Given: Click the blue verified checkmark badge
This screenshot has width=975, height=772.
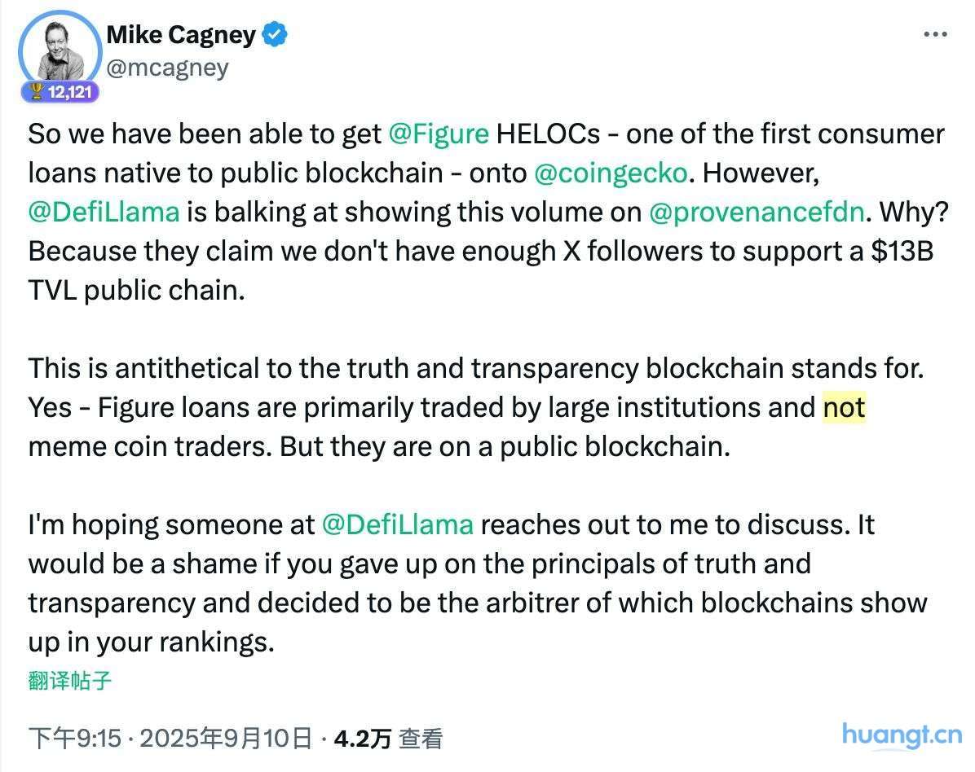Looking at the screenshot, I should click(275, 35).
